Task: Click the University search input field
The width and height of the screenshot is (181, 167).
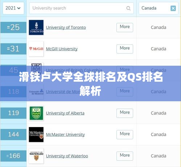Action: 81,8
